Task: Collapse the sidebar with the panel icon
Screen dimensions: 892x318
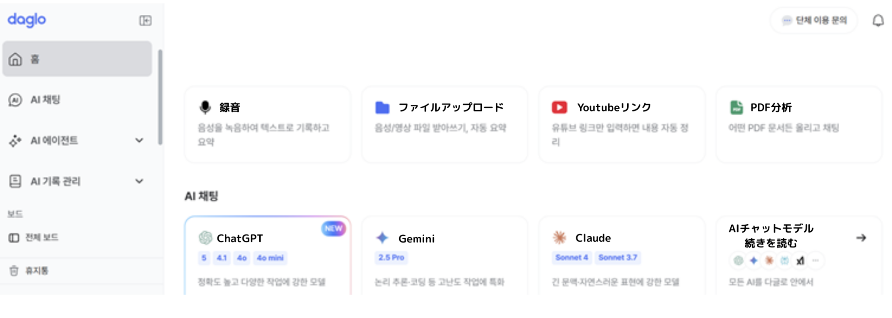Action: [145, 20]
